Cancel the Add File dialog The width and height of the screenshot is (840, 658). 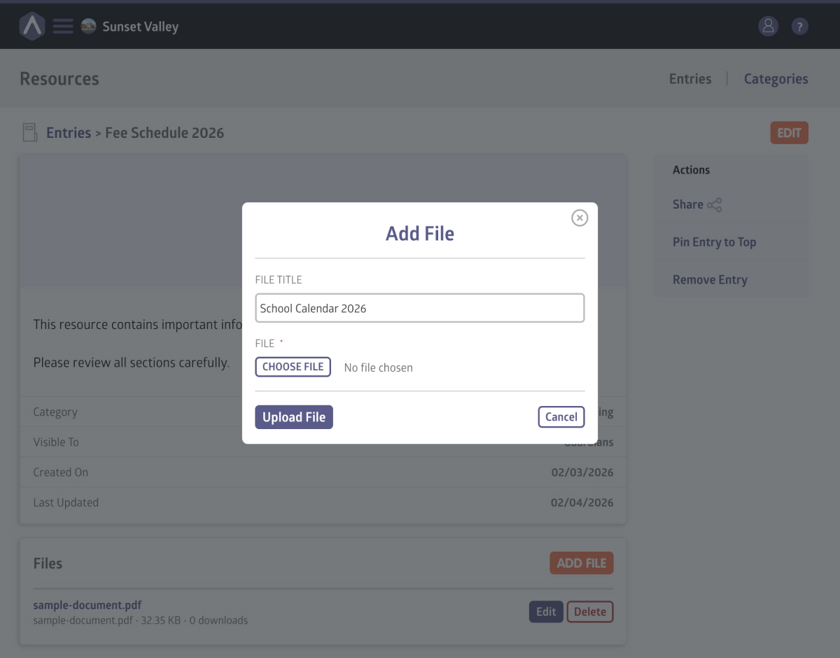coord(561,417)
